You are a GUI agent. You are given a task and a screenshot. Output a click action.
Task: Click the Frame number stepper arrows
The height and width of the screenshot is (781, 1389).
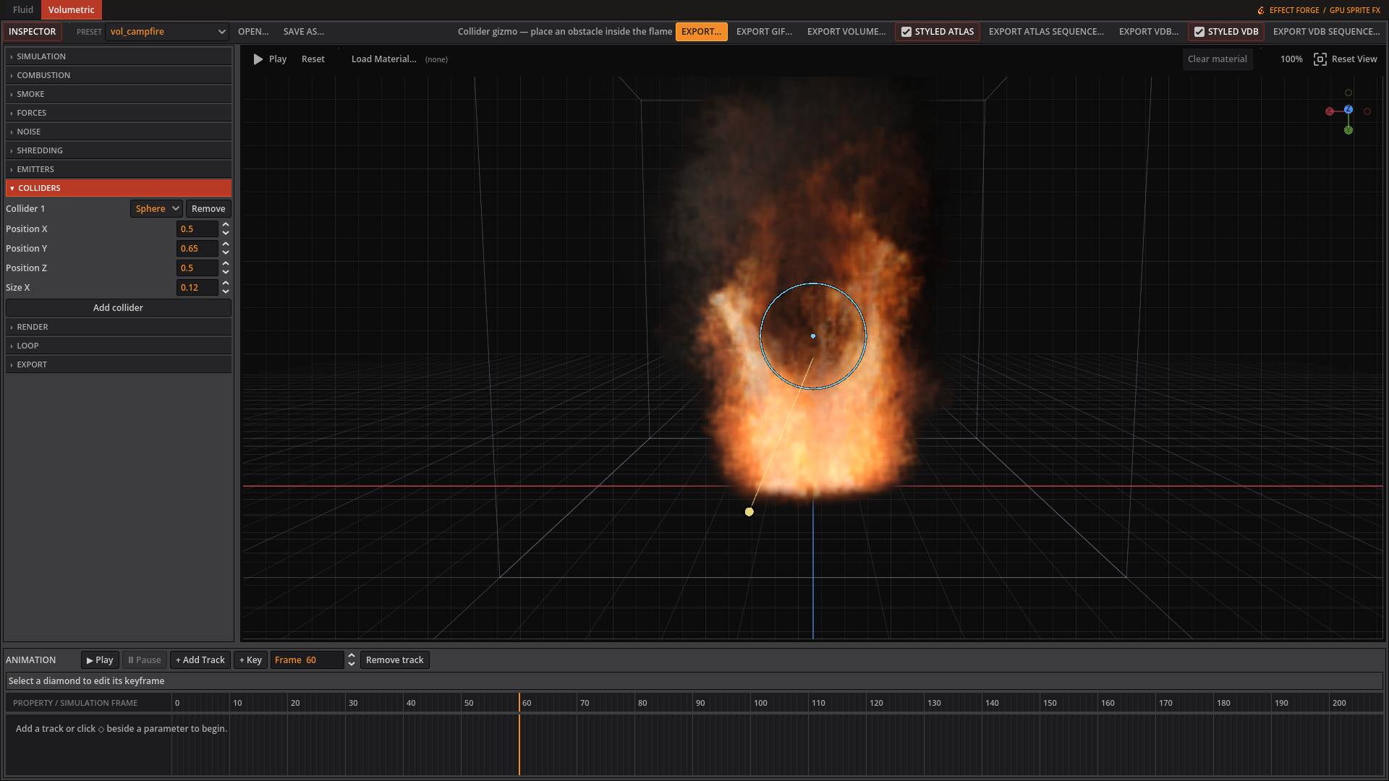point(352,660)
